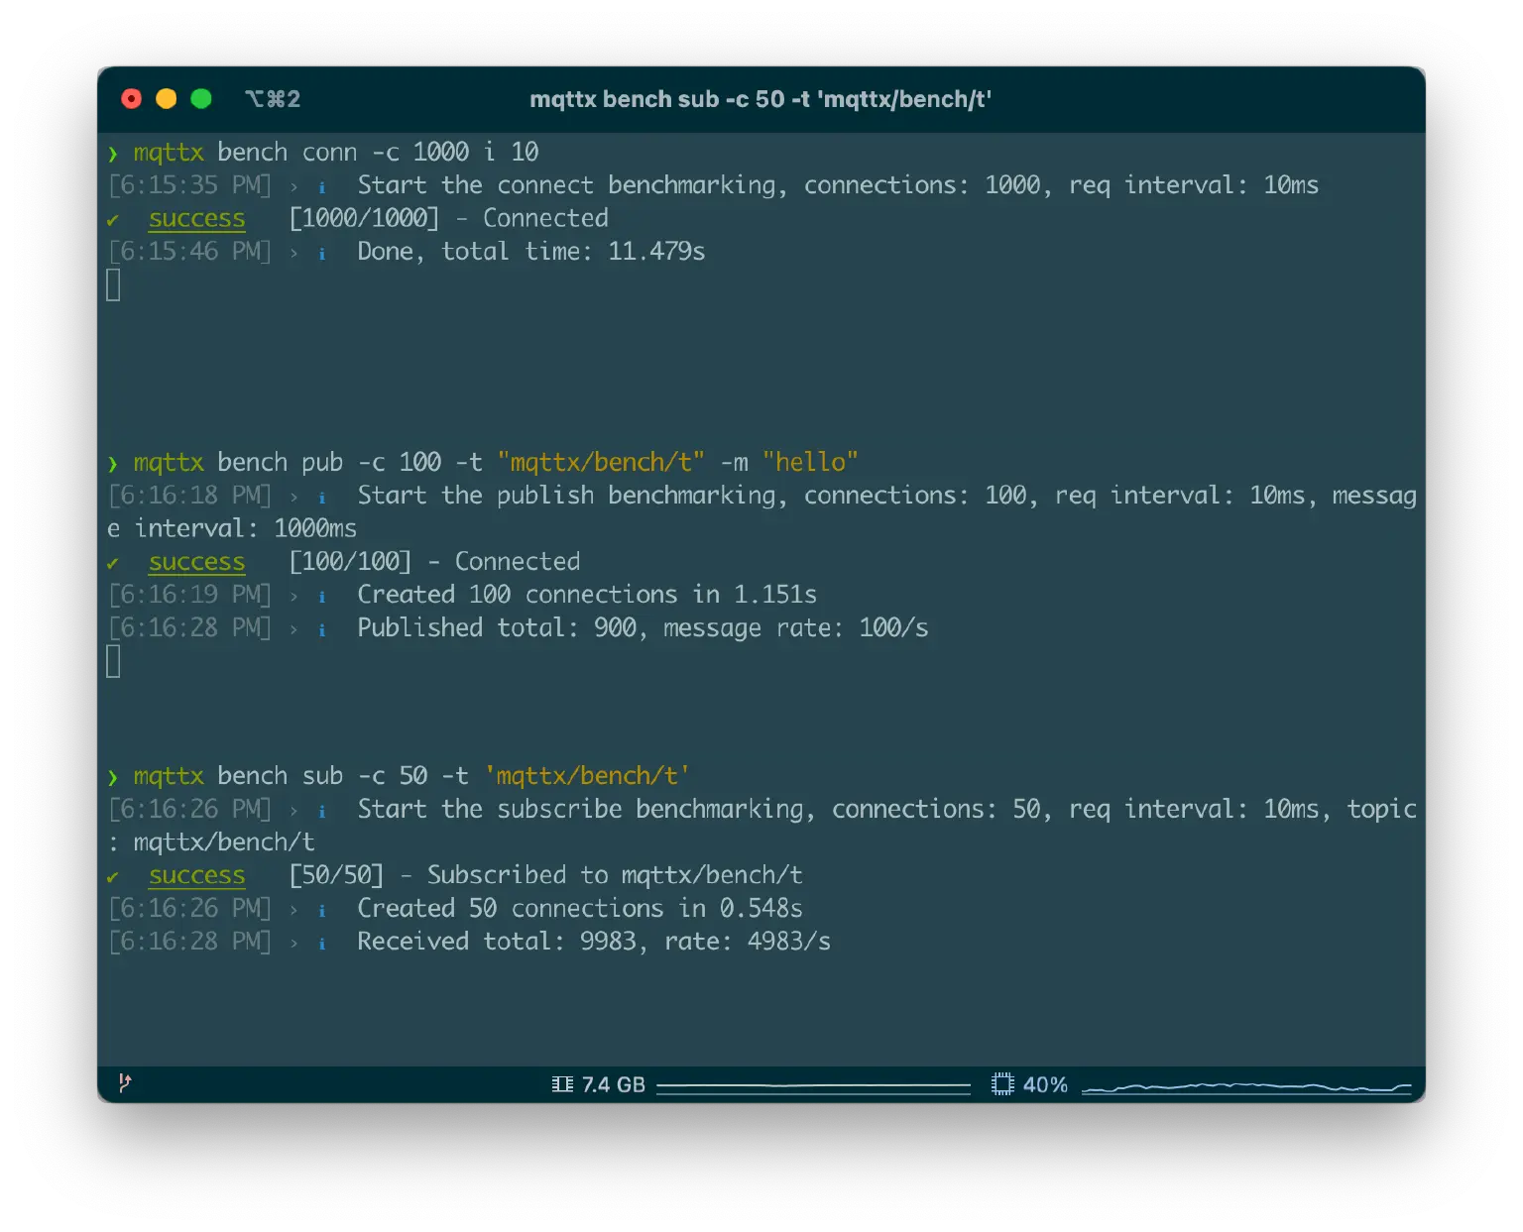
Task: Click the checkmark next to '[50/50] - Subscribed' result
Action: (x=112, y=875)
